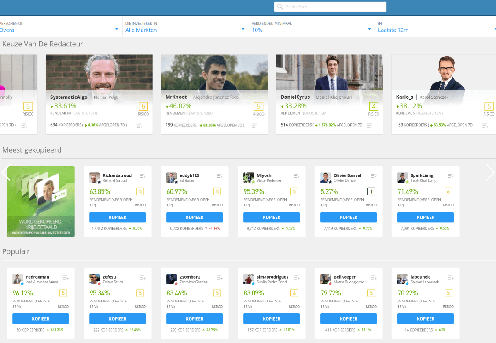Open DanielCyrus featured card photo
Screen dimensions: 496x343
point(329,72)
